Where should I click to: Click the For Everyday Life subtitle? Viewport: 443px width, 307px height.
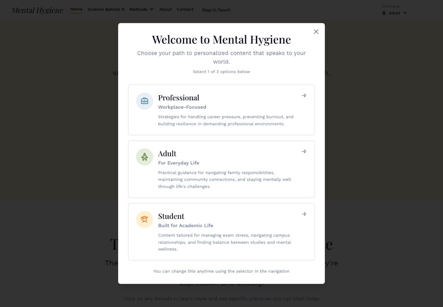(179, 163)
